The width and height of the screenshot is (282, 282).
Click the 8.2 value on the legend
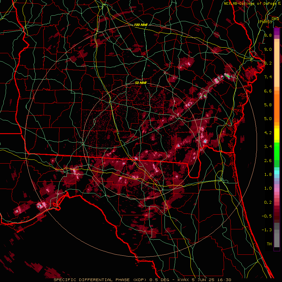[268, 63]
